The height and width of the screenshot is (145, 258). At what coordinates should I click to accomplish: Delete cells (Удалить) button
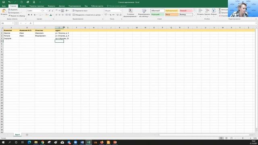pos(207,12)
